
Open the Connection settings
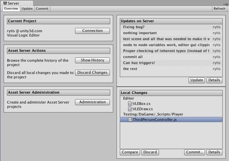coord(92,31)
